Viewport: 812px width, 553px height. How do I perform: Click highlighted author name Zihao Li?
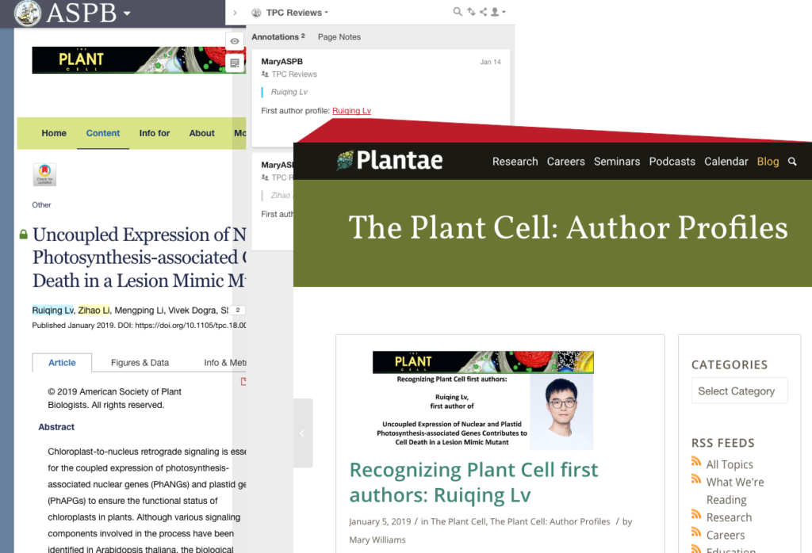coord(94,311)
